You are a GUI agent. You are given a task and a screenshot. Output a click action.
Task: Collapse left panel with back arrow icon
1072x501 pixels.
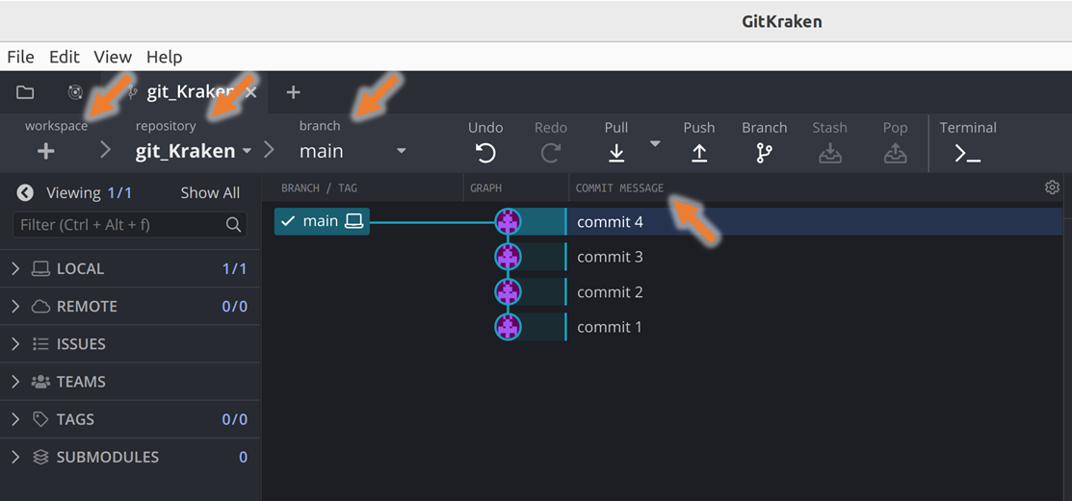coord(25,193)
